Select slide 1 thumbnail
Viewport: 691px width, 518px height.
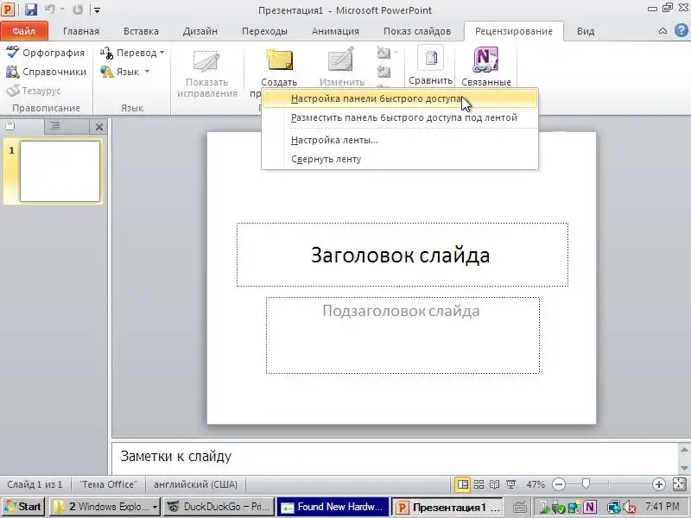[60, 171]
